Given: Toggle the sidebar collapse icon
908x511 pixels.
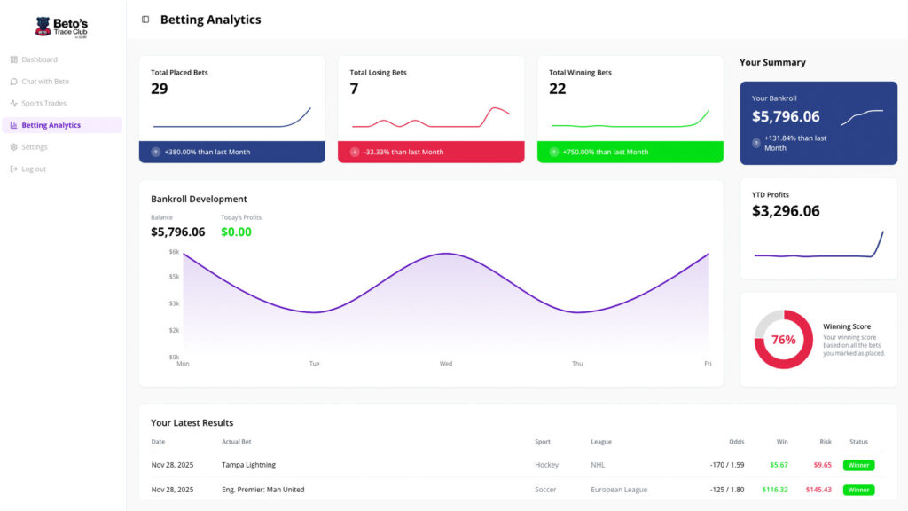Looking at the screenshot, I should (x=145, y=20).
